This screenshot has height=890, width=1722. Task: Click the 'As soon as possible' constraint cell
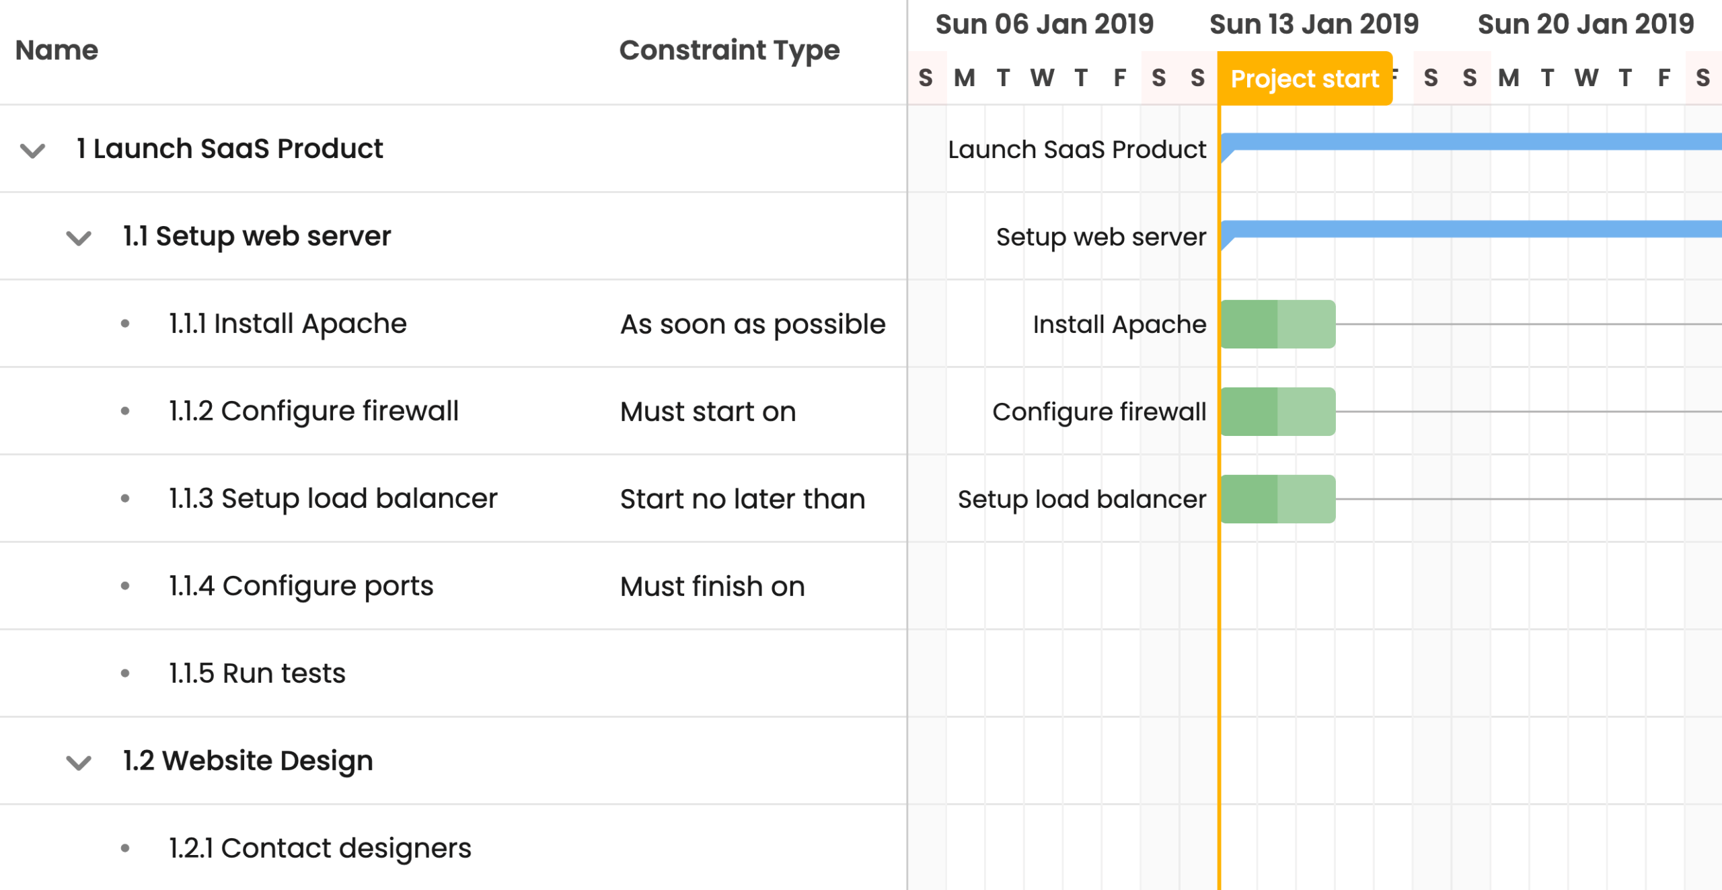753,324
